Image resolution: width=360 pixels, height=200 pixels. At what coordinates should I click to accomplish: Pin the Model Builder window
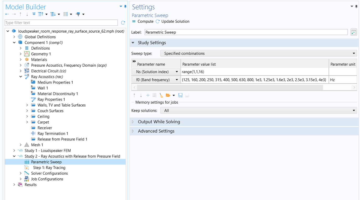(x=125, y=7)
